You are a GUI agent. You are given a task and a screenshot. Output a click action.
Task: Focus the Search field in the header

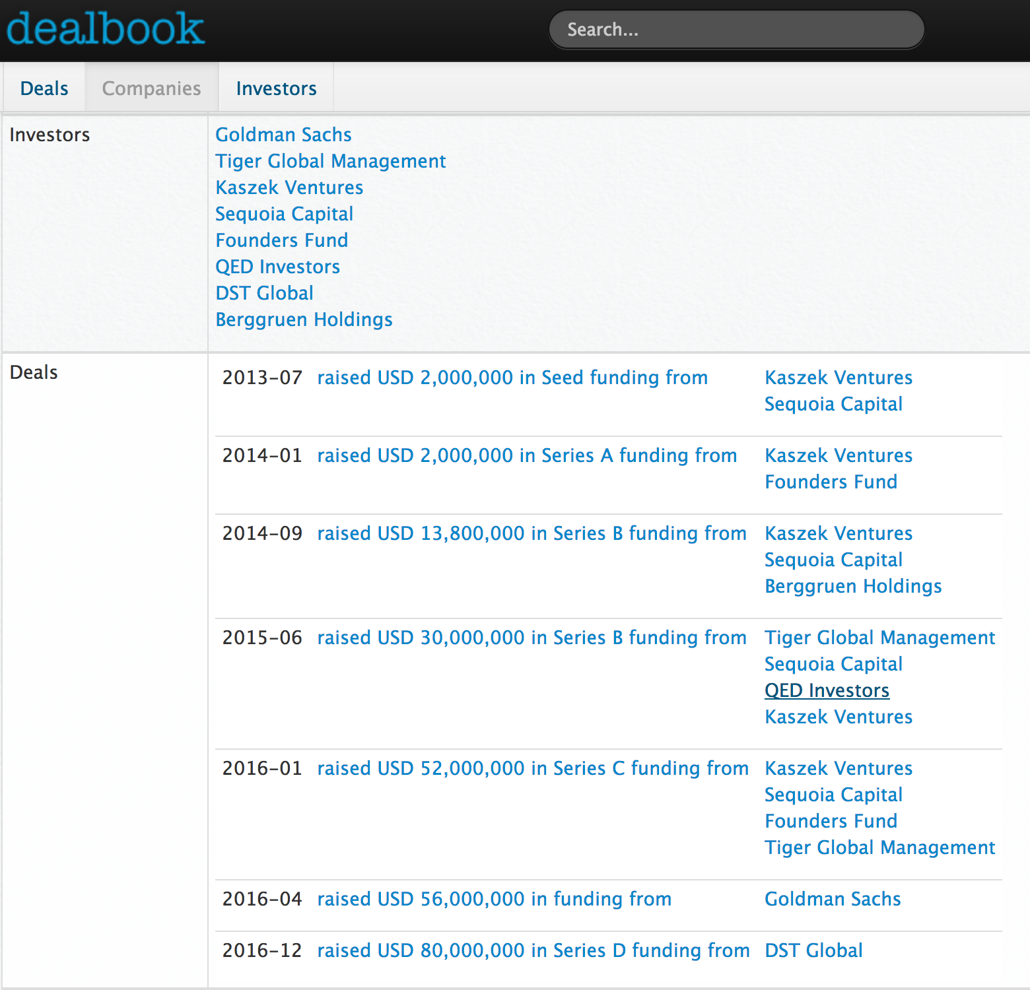click(736, 30)
